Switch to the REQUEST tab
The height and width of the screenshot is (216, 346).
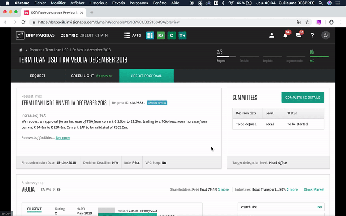(38, 76)
